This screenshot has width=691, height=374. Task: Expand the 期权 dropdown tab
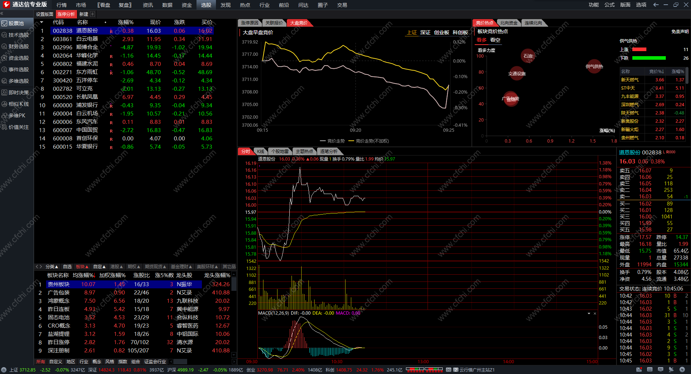tap(134, 267)
